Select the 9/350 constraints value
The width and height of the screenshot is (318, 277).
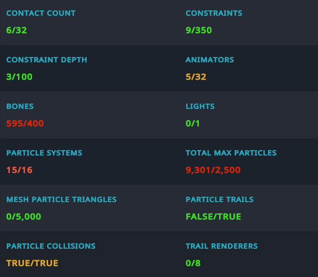199,31
